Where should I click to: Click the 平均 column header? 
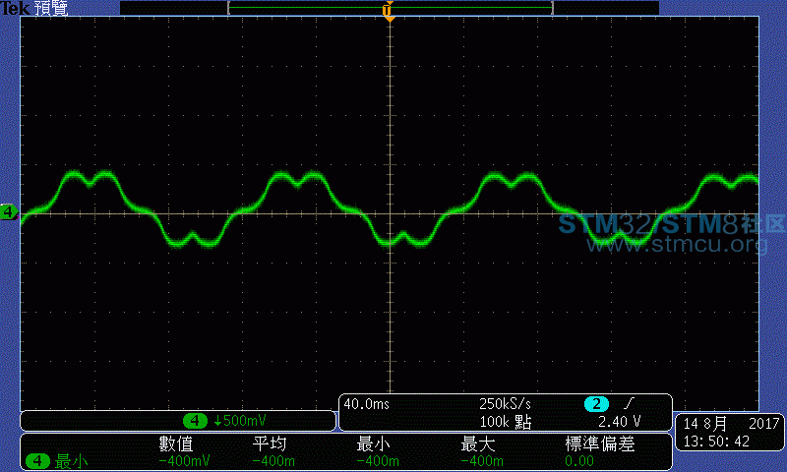(270, 443)
